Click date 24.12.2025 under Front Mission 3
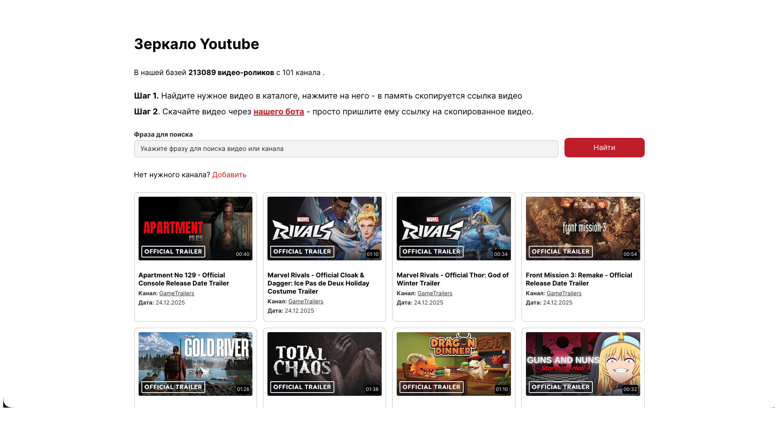The width and height of the screenshot is (778, 438). tap(558, 303)
